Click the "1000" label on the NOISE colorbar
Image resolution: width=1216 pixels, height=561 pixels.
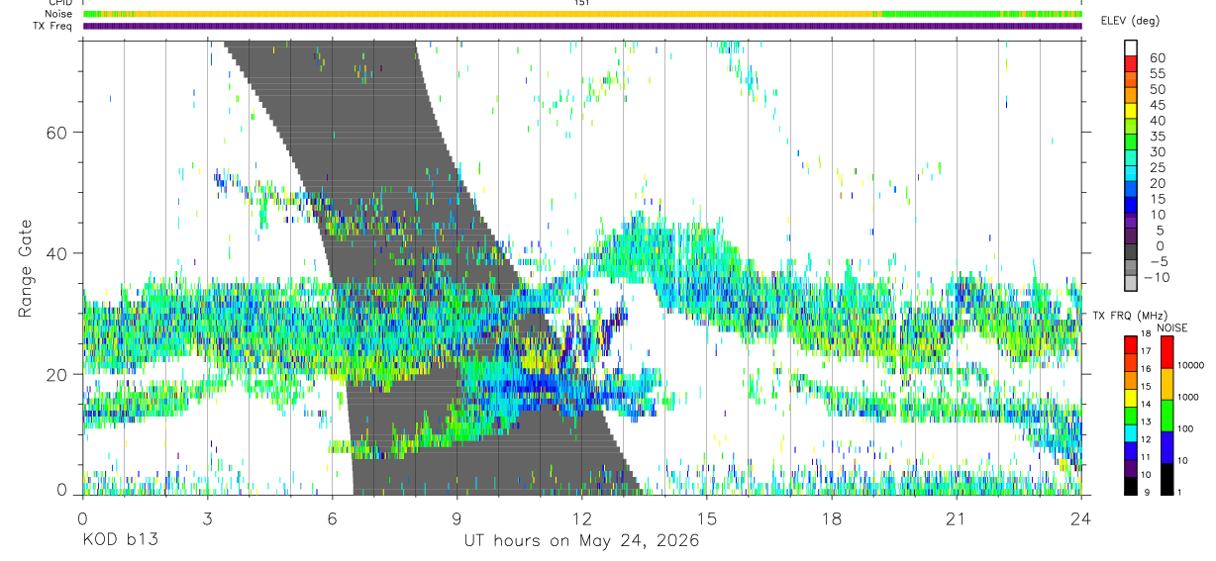(1187, 398)
